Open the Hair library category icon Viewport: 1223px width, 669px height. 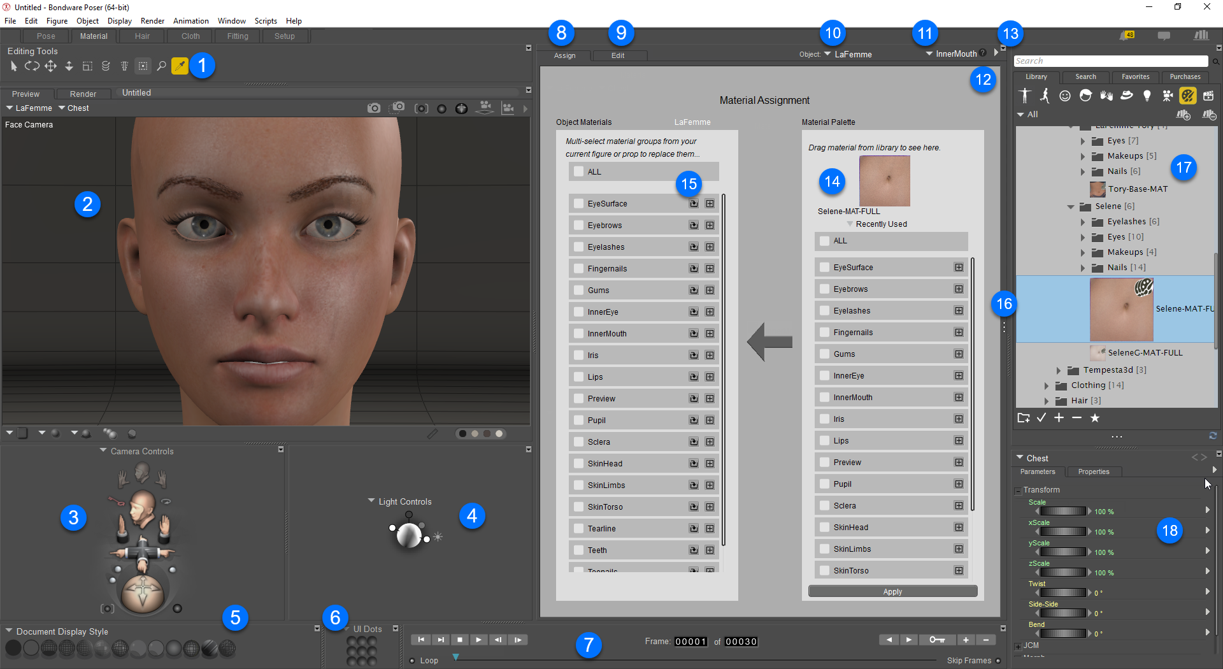[1085, 96]
